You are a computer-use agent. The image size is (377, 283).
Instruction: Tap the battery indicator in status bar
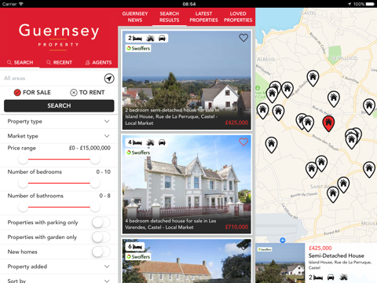coord(370,4)
